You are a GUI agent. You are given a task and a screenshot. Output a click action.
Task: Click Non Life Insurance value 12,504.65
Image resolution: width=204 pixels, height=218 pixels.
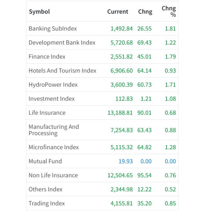(120, 176)
